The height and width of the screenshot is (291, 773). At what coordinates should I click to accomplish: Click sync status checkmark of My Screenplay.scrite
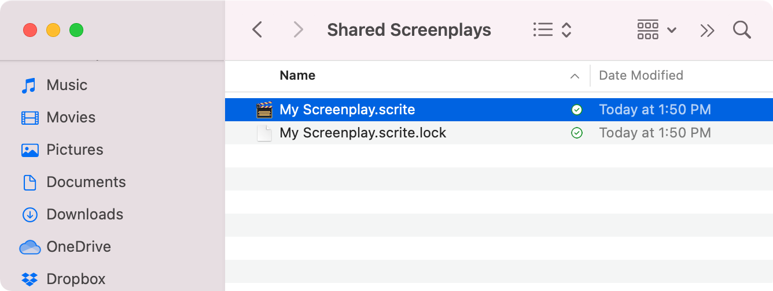(576, 110)
